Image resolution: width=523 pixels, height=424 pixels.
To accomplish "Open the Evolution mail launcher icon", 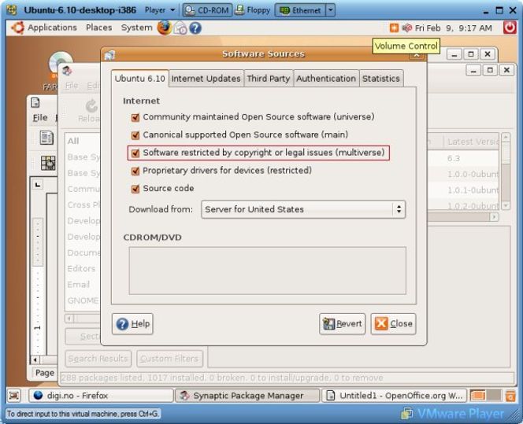I will click(180, 28).
